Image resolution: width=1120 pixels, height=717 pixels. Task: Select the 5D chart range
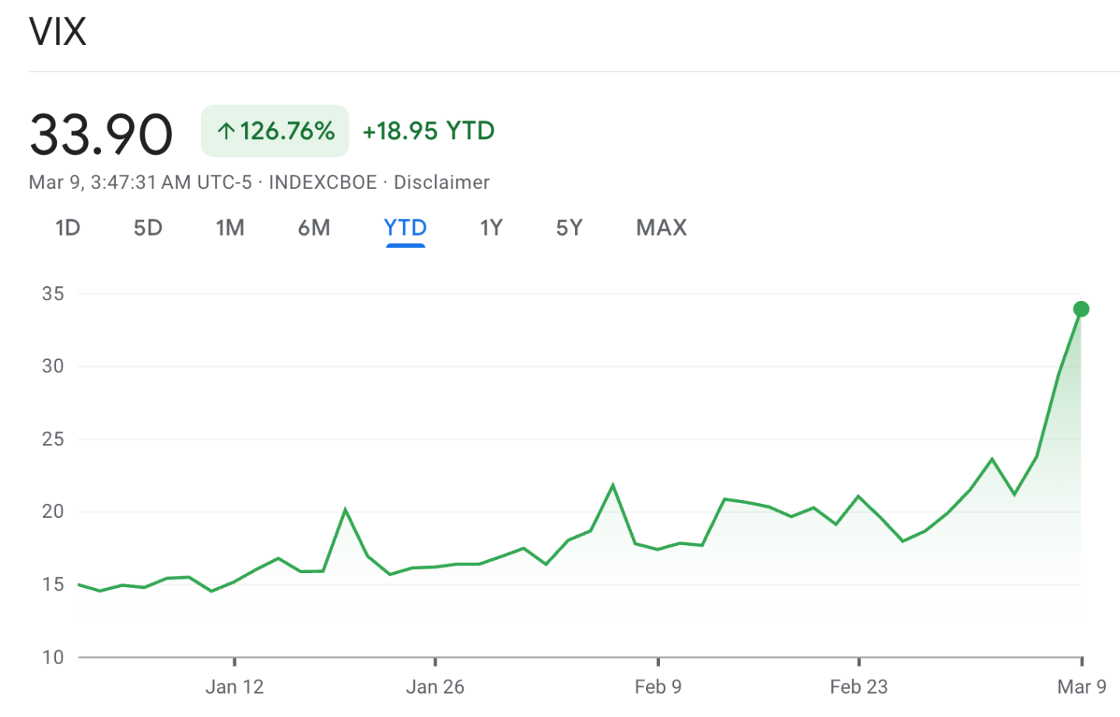[148, 228]
